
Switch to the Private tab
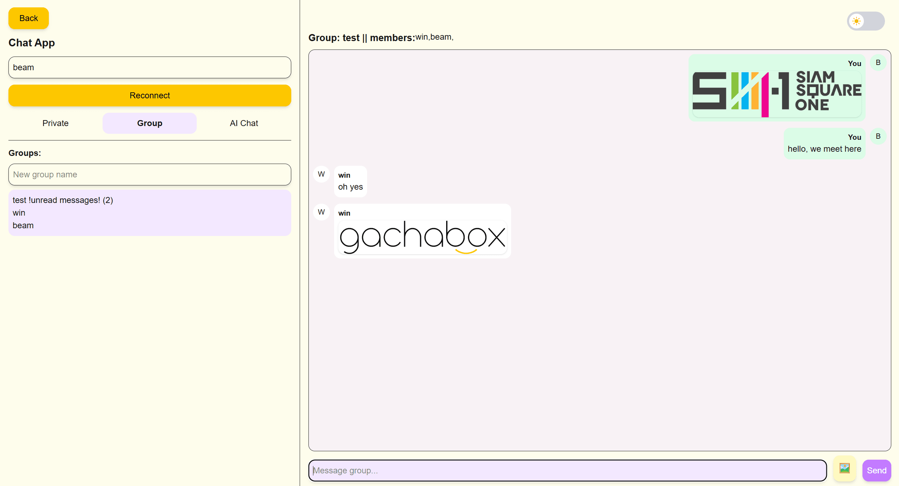56,123
